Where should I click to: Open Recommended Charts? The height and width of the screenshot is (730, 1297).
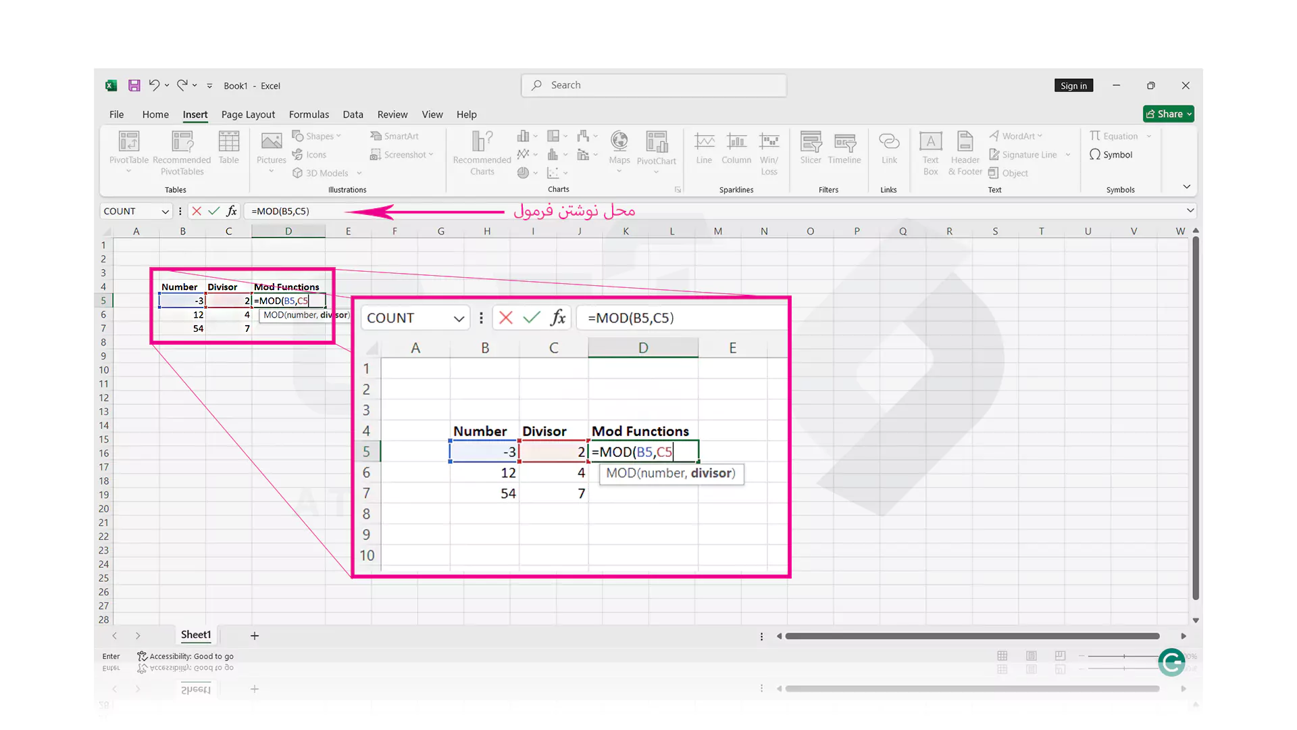tap(482, 153)
